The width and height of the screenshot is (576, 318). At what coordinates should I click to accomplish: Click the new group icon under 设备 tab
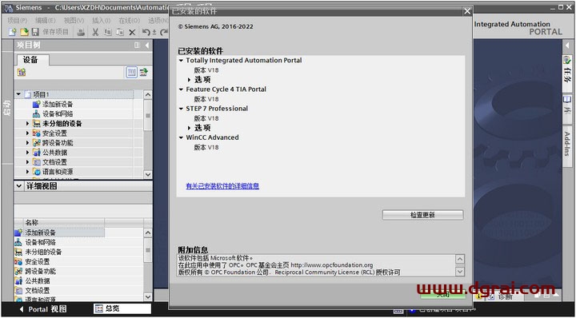tap(22, 72)
